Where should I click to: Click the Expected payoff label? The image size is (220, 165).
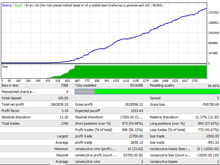[x=87, y=111]
